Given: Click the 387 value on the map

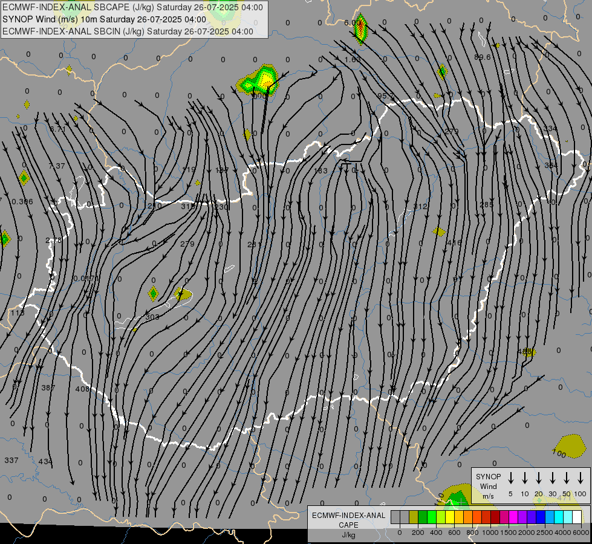Looking at the screenshot, I should (48, 387).
